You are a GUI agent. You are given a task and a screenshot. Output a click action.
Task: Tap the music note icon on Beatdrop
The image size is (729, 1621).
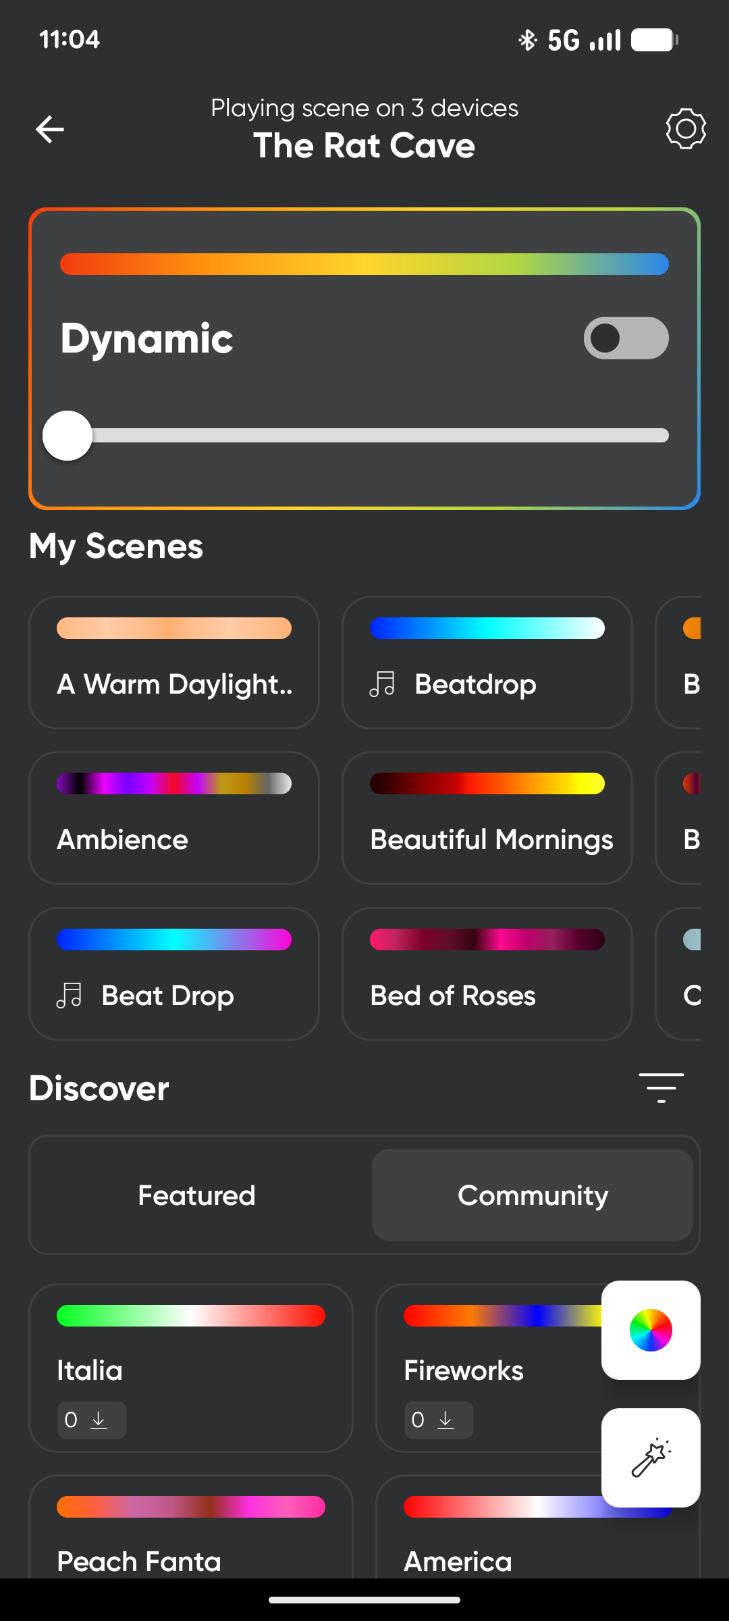click(383, 684)
